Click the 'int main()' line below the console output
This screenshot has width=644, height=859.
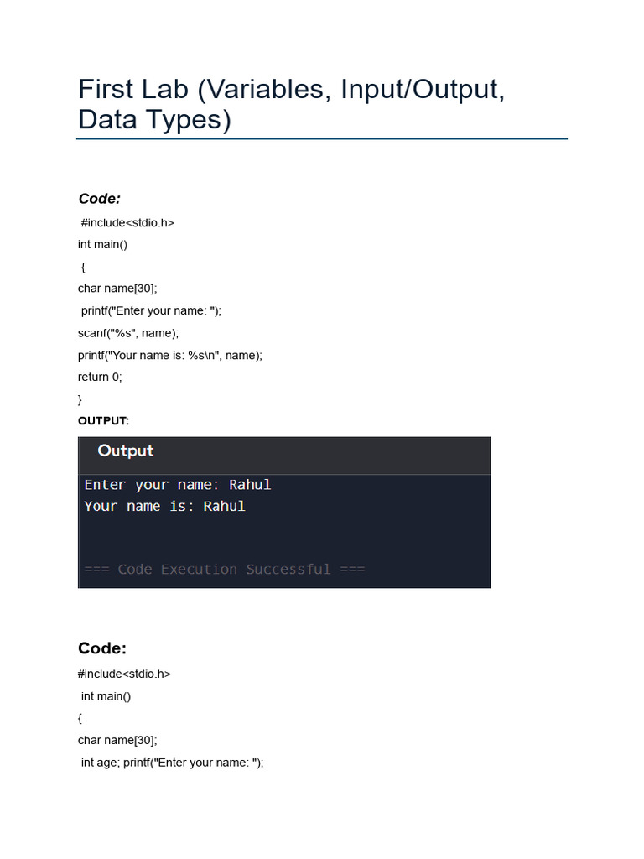click(x=106, y=696)
